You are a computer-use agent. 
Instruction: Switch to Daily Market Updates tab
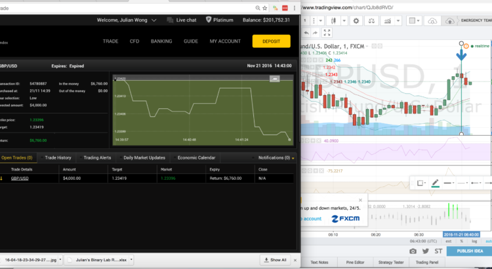pyautogui.click(x=144, y=158)
